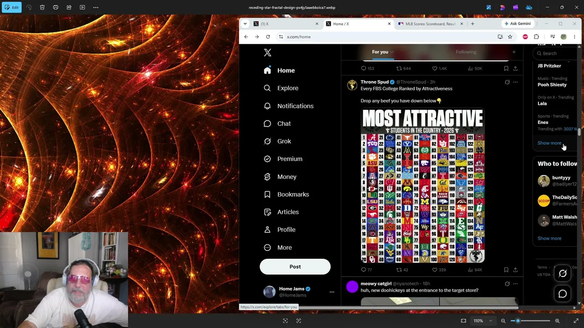The image size is (584, 328).
Task: Click the OneDrive cloud icon in Photos
Action: pyautogui.click(x=529, y=7)
